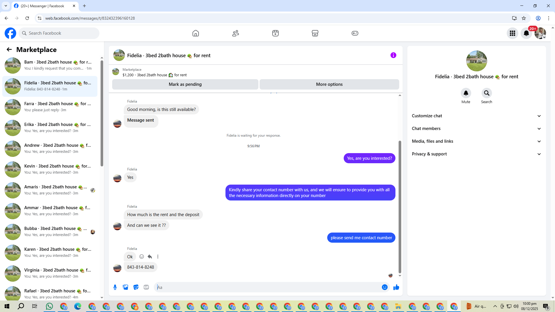Viewport: 555px width, 312px height.
Task: Show hidden system tray icons
Action: click(495, 306)
